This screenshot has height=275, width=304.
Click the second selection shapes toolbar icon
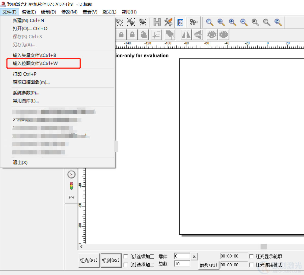point(131,22)
